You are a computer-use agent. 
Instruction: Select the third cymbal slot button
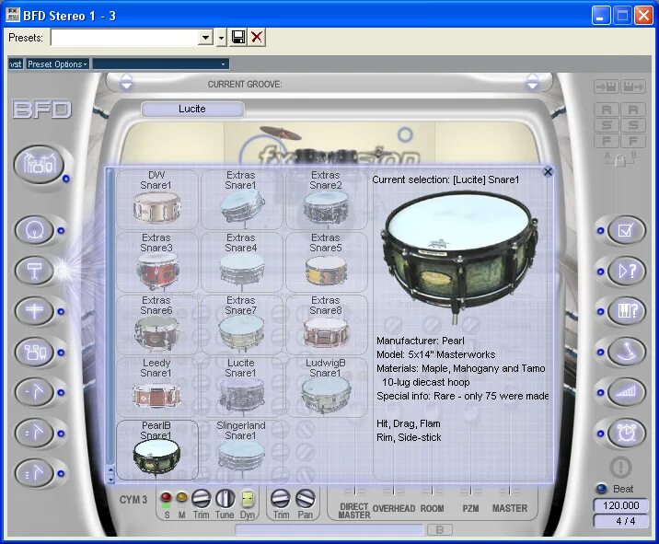(x=34, y=473)
